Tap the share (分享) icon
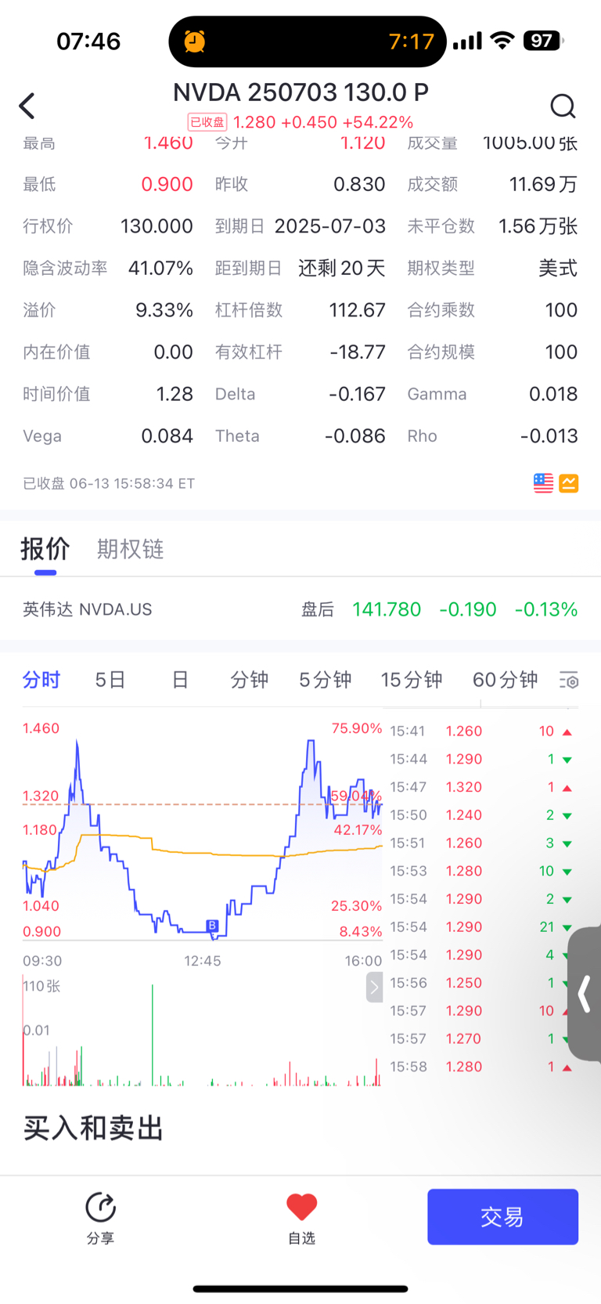601x1304 pixels. (100, 1217)
